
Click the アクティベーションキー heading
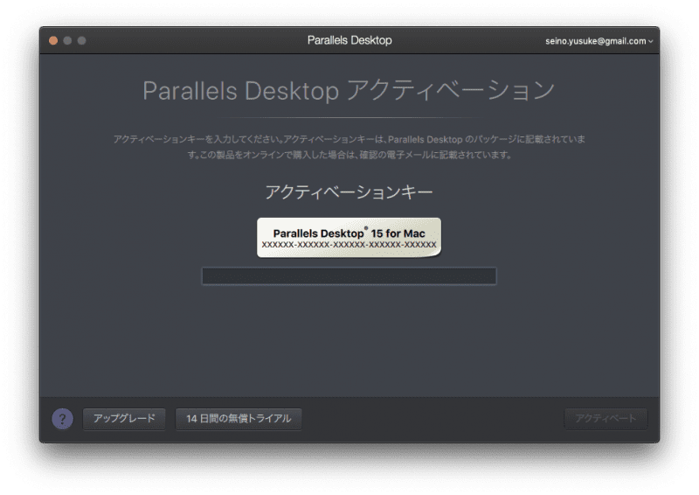tap(349, 192)
